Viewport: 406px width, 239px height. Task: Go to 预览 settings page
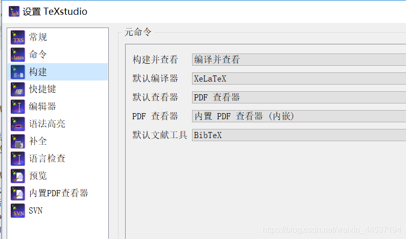38,176
